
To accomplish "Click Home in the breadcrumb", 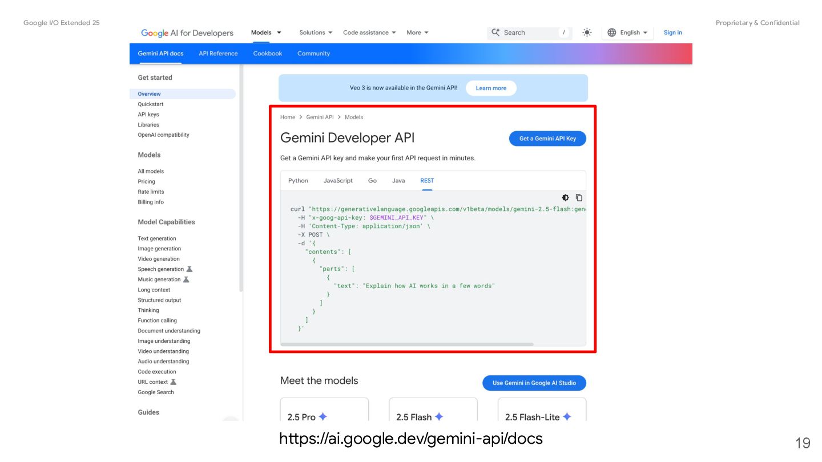I will pyautogui.click(x=288, y=117).
